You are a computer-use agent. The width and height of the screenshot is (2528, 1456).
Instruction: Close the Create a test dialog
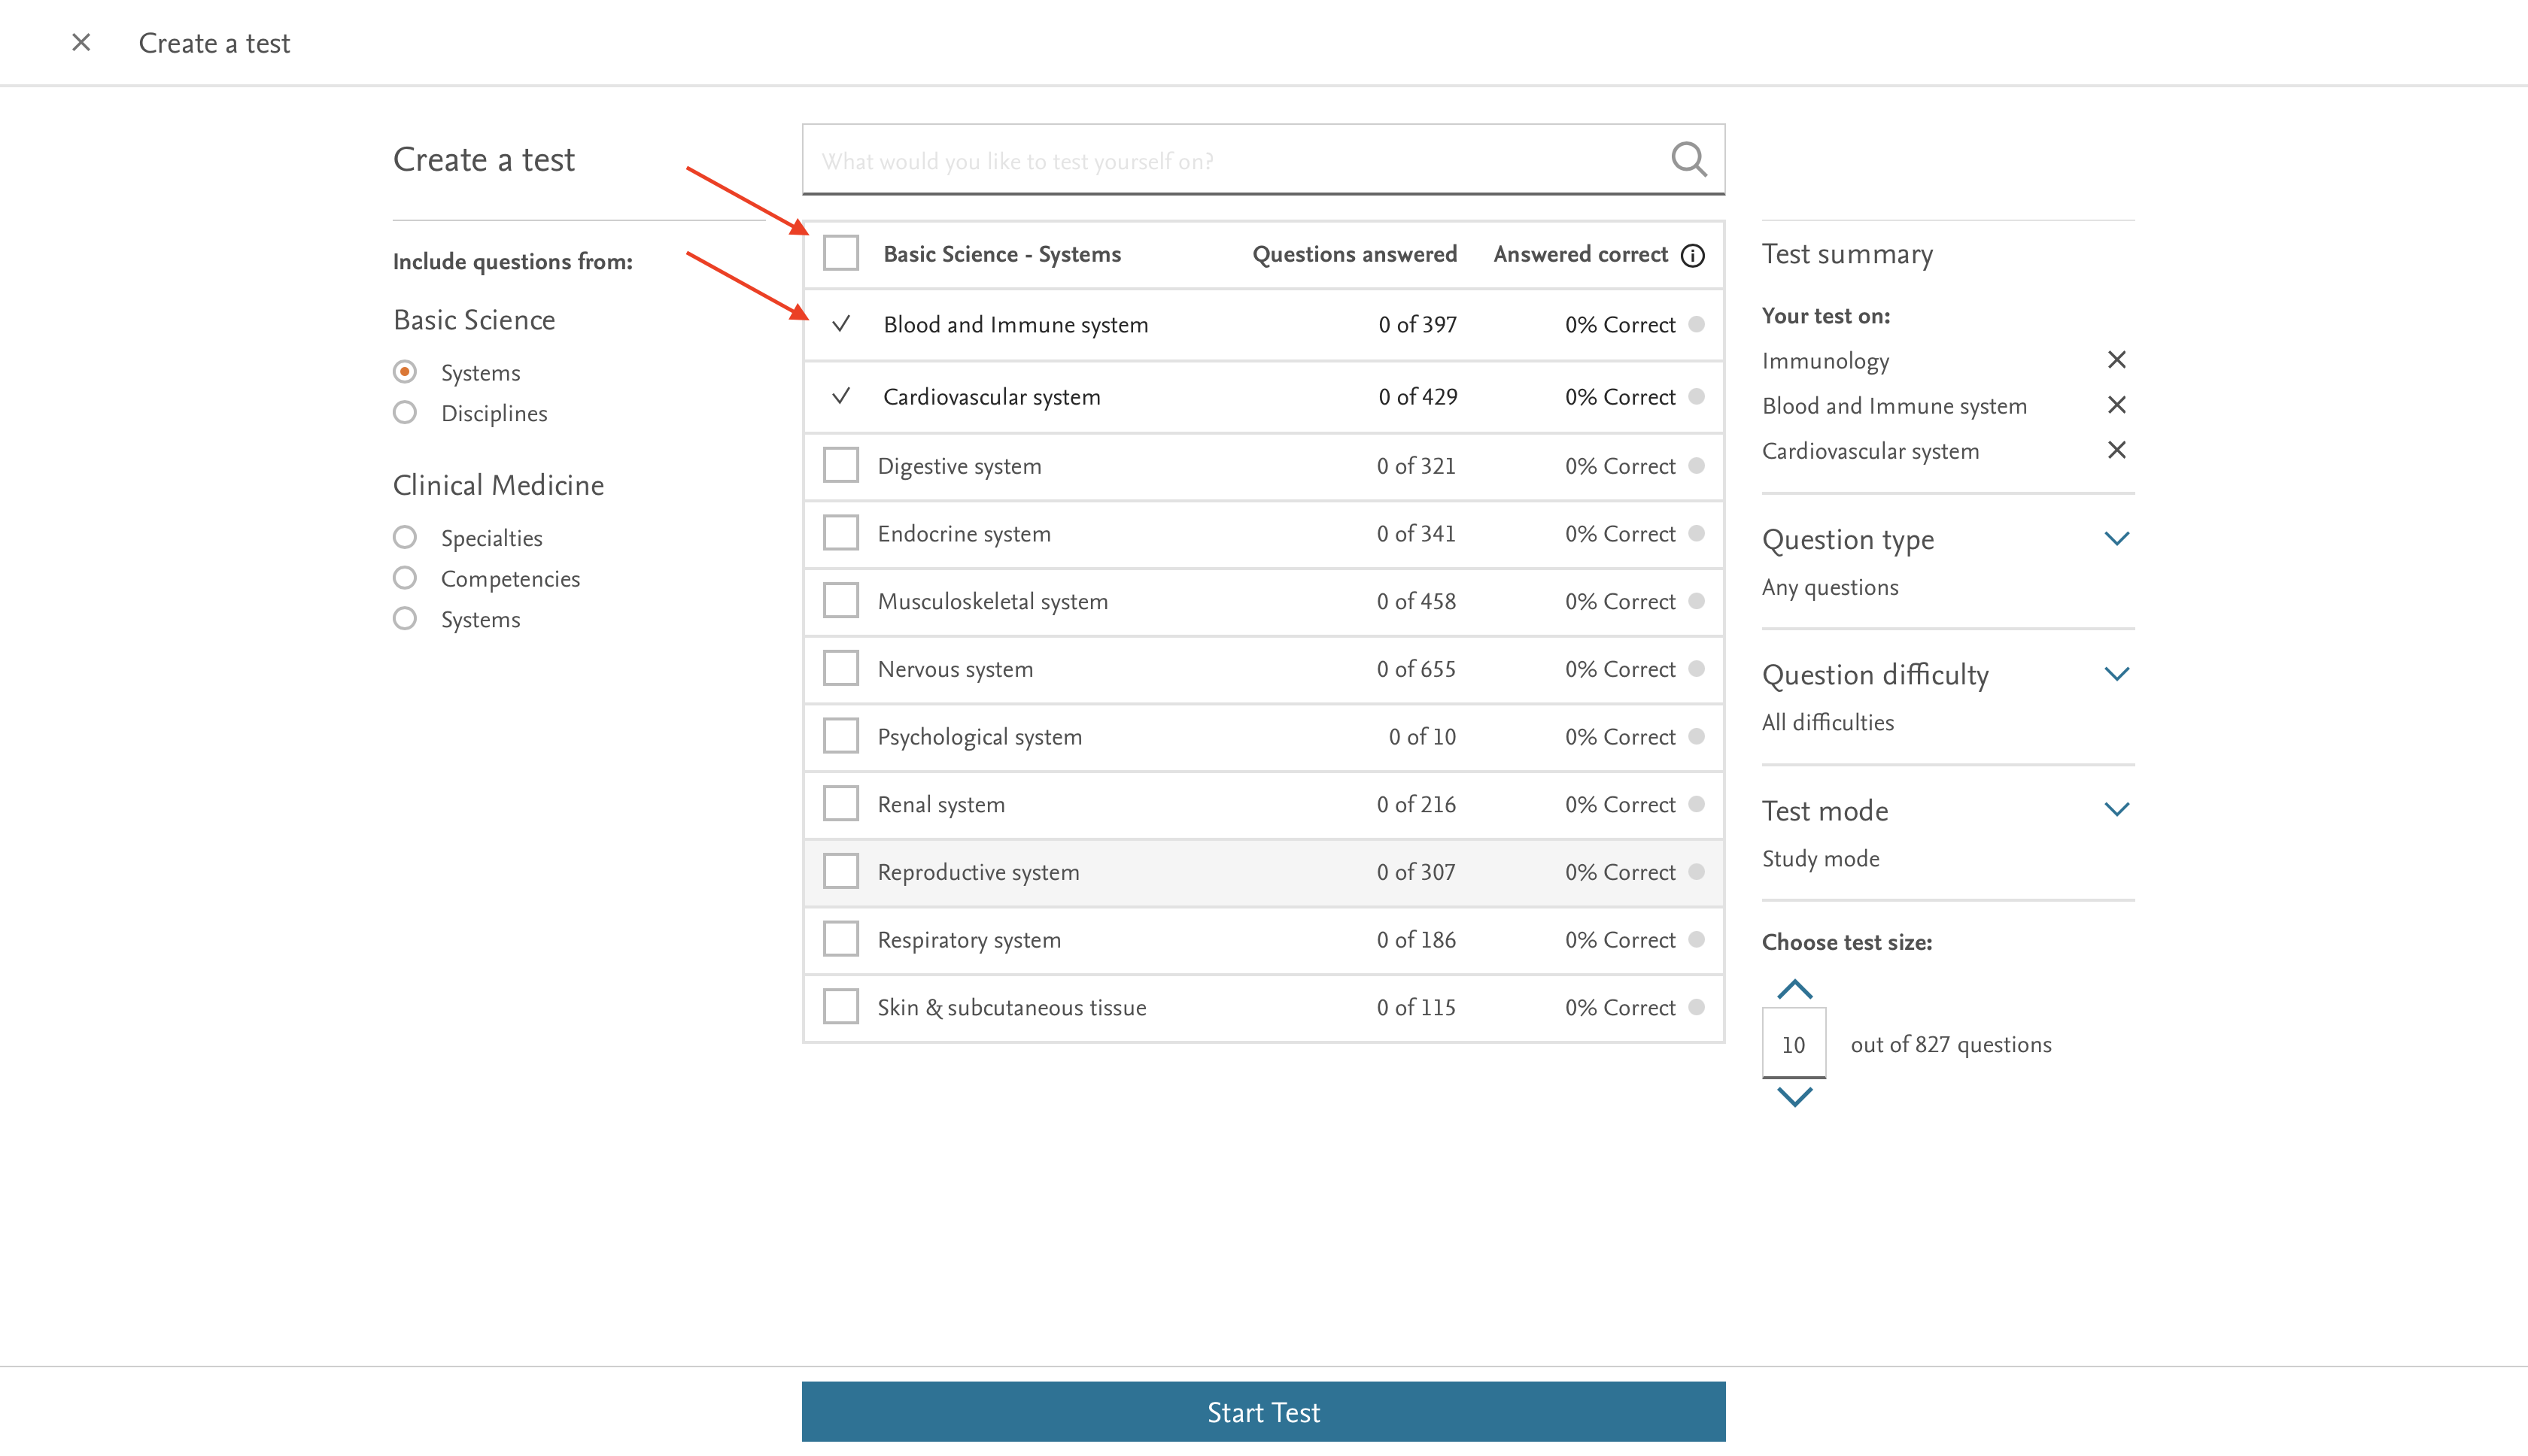(x=81, y=42)
